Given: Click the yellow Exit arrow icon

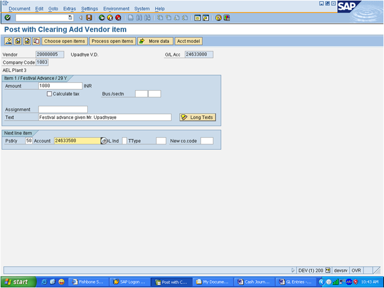Looking at the screenshot, I should (110, 18).
